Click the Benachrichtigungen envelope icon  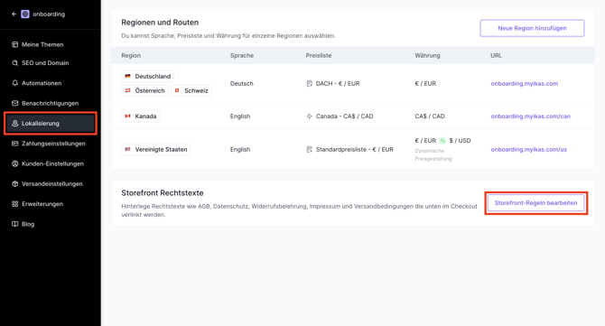click(x=15, y=103)
